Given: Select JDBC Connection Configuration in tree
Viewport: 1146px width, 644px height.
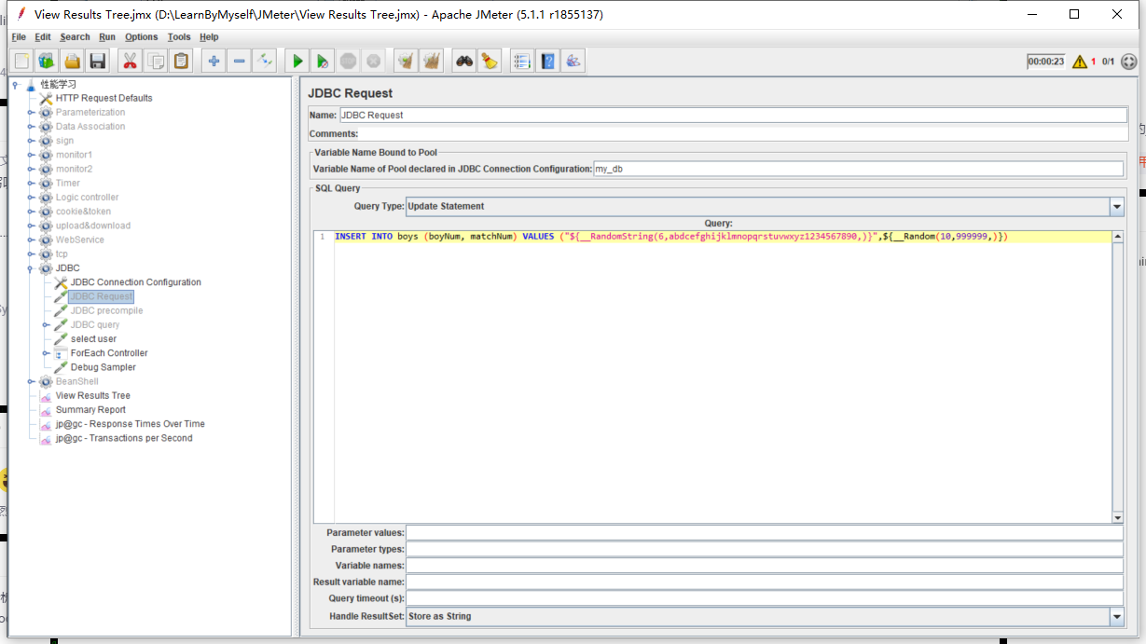Looking at the screenshot, I should click(136, 282).
